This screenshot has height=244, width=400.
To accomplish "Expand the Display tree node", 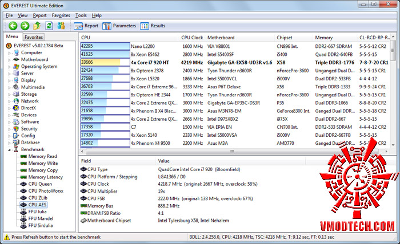I will point(10,80).
